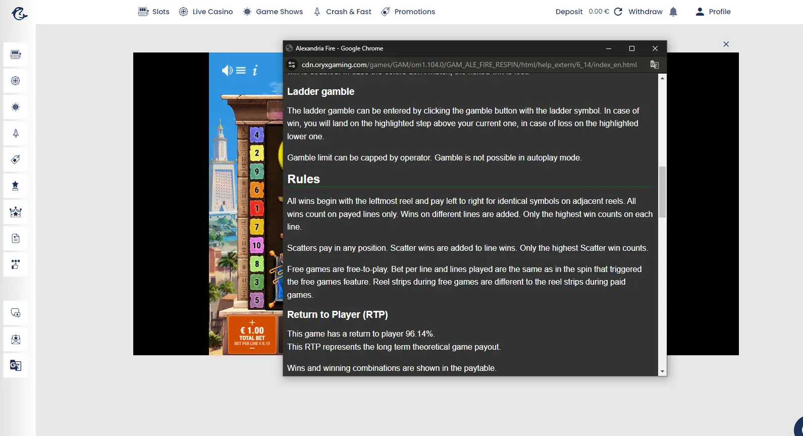Click the help popup scrollbar thumb
Image resolution: width=803 pixels, height=436 pixels.
[662, 192]
